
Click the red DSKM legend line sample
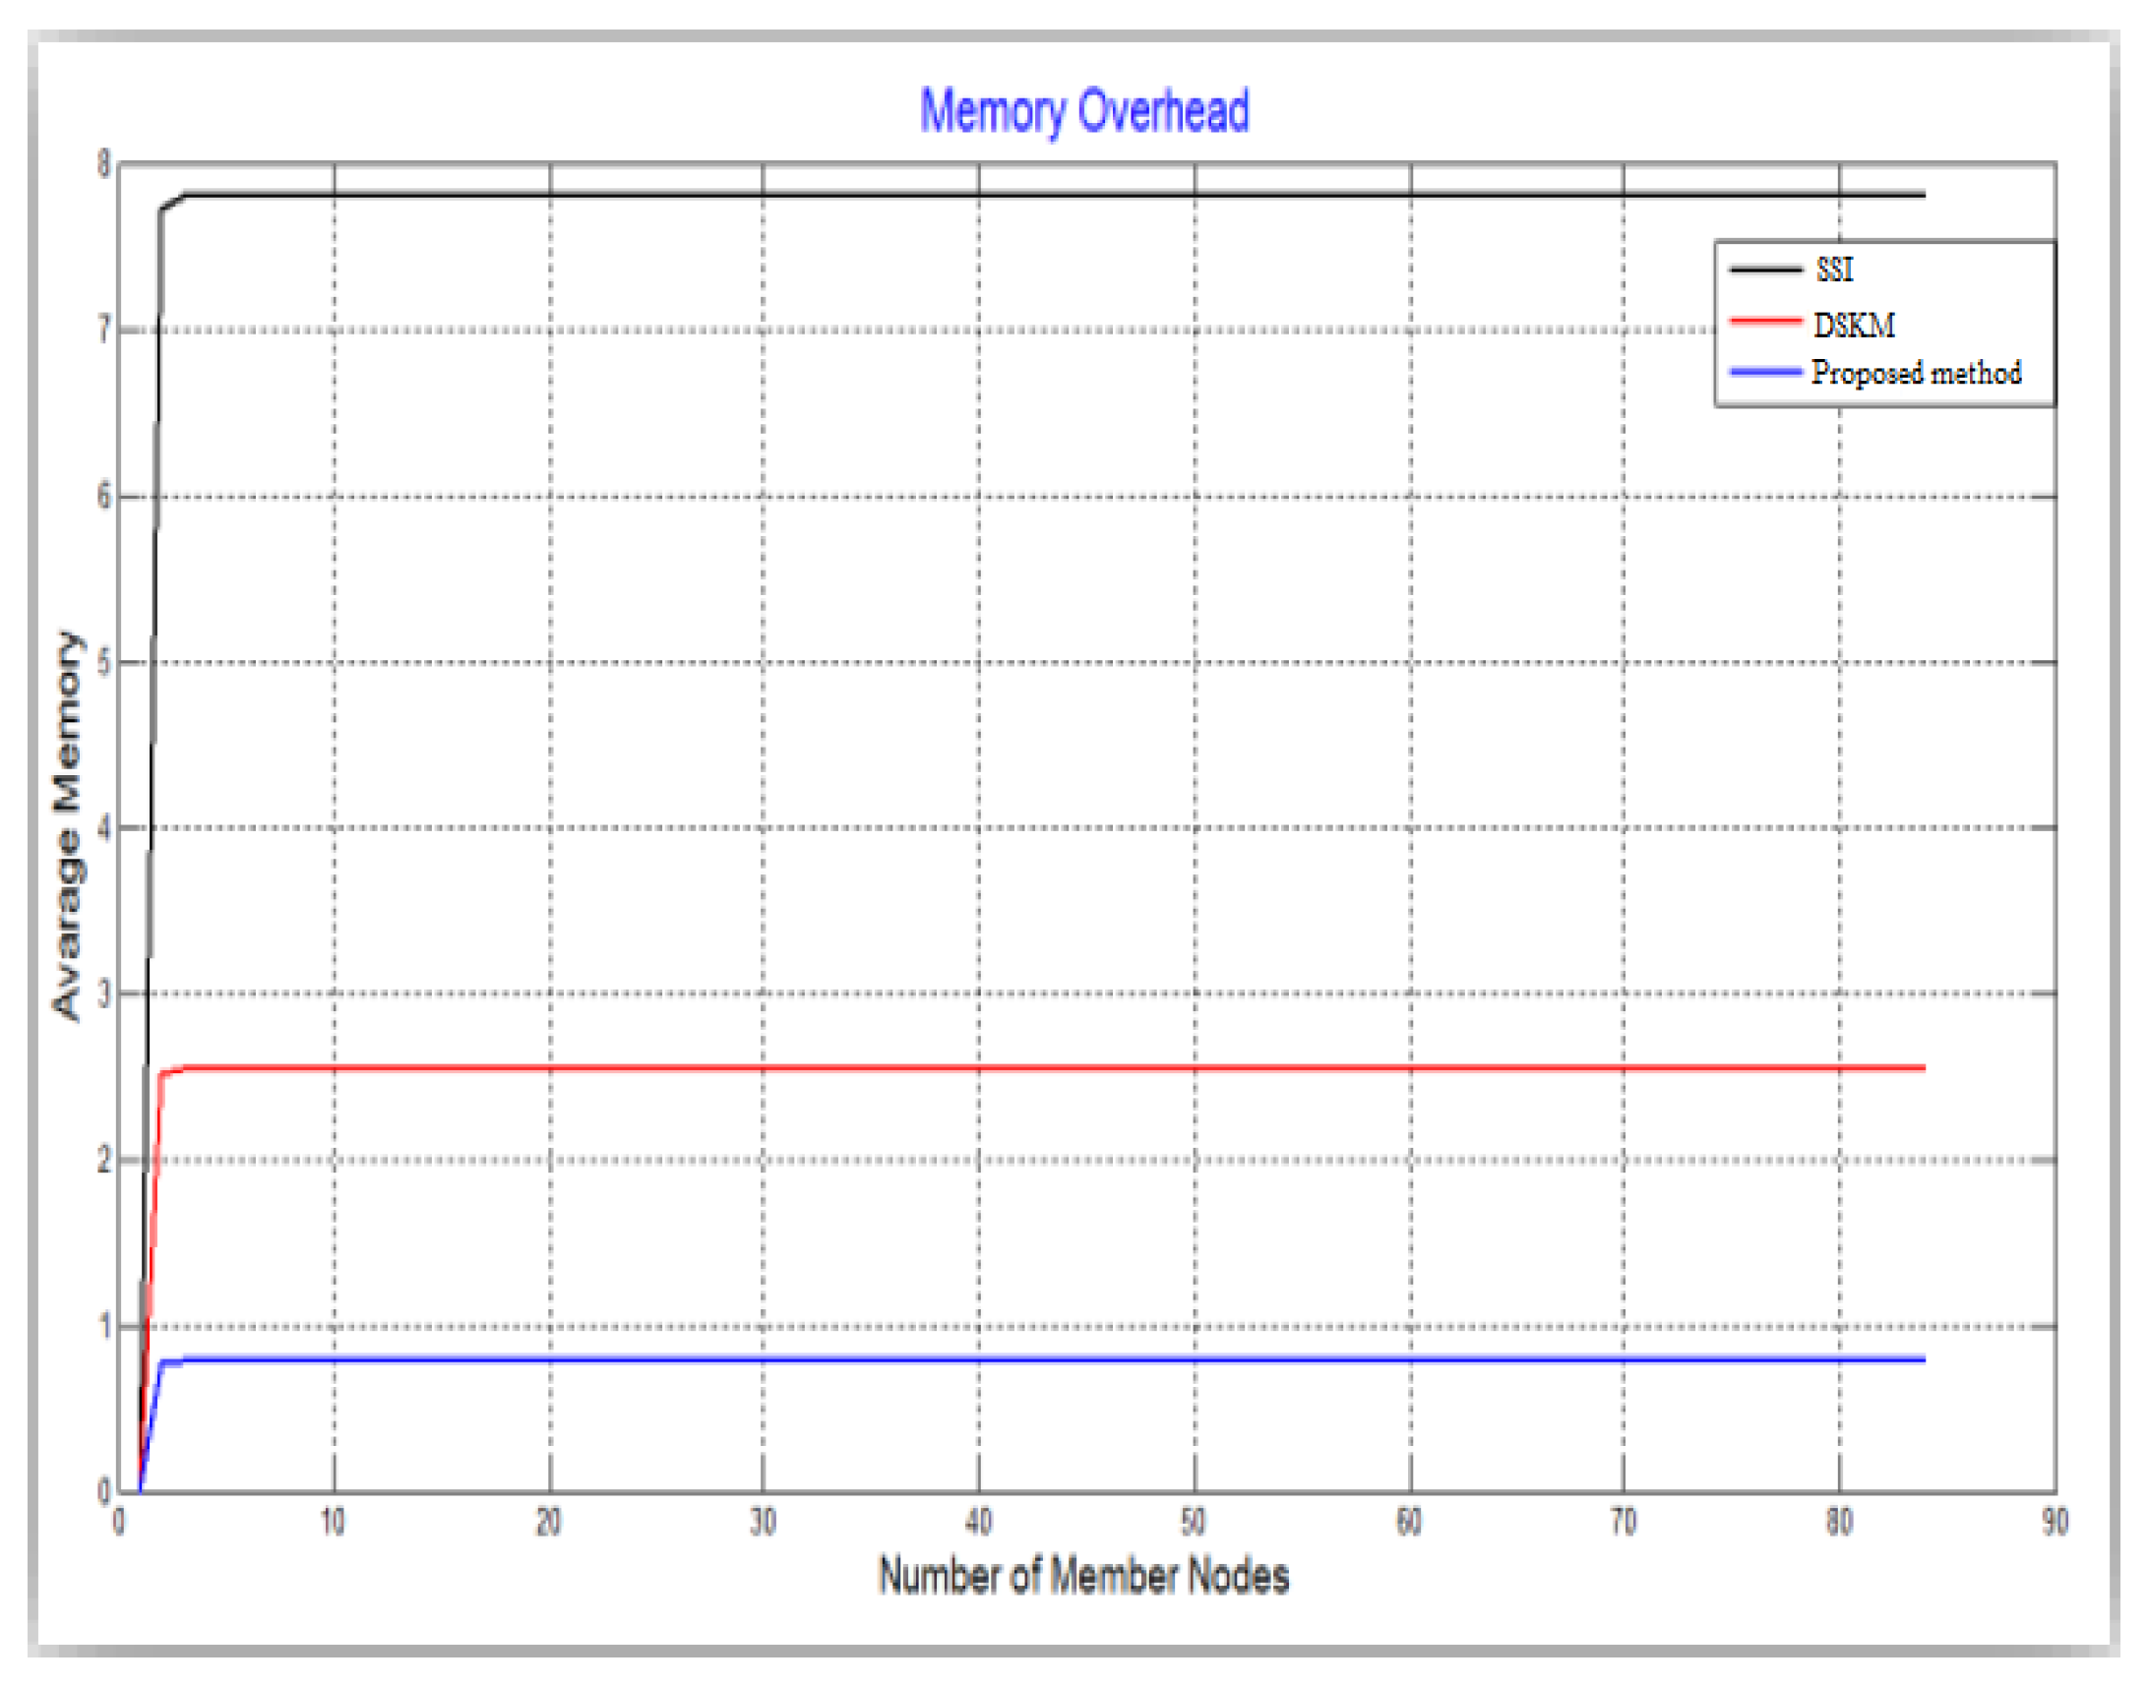pyautogui.click(x=1765, y=322)
